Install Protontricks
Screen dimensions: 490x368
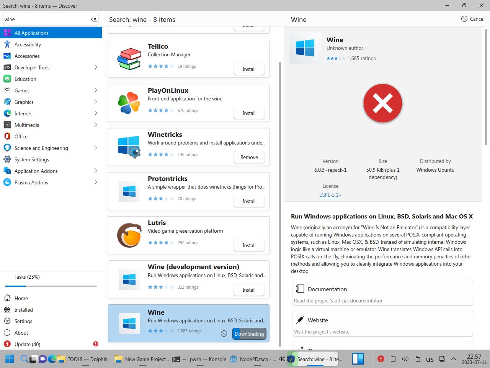click(x=249, y=201)
